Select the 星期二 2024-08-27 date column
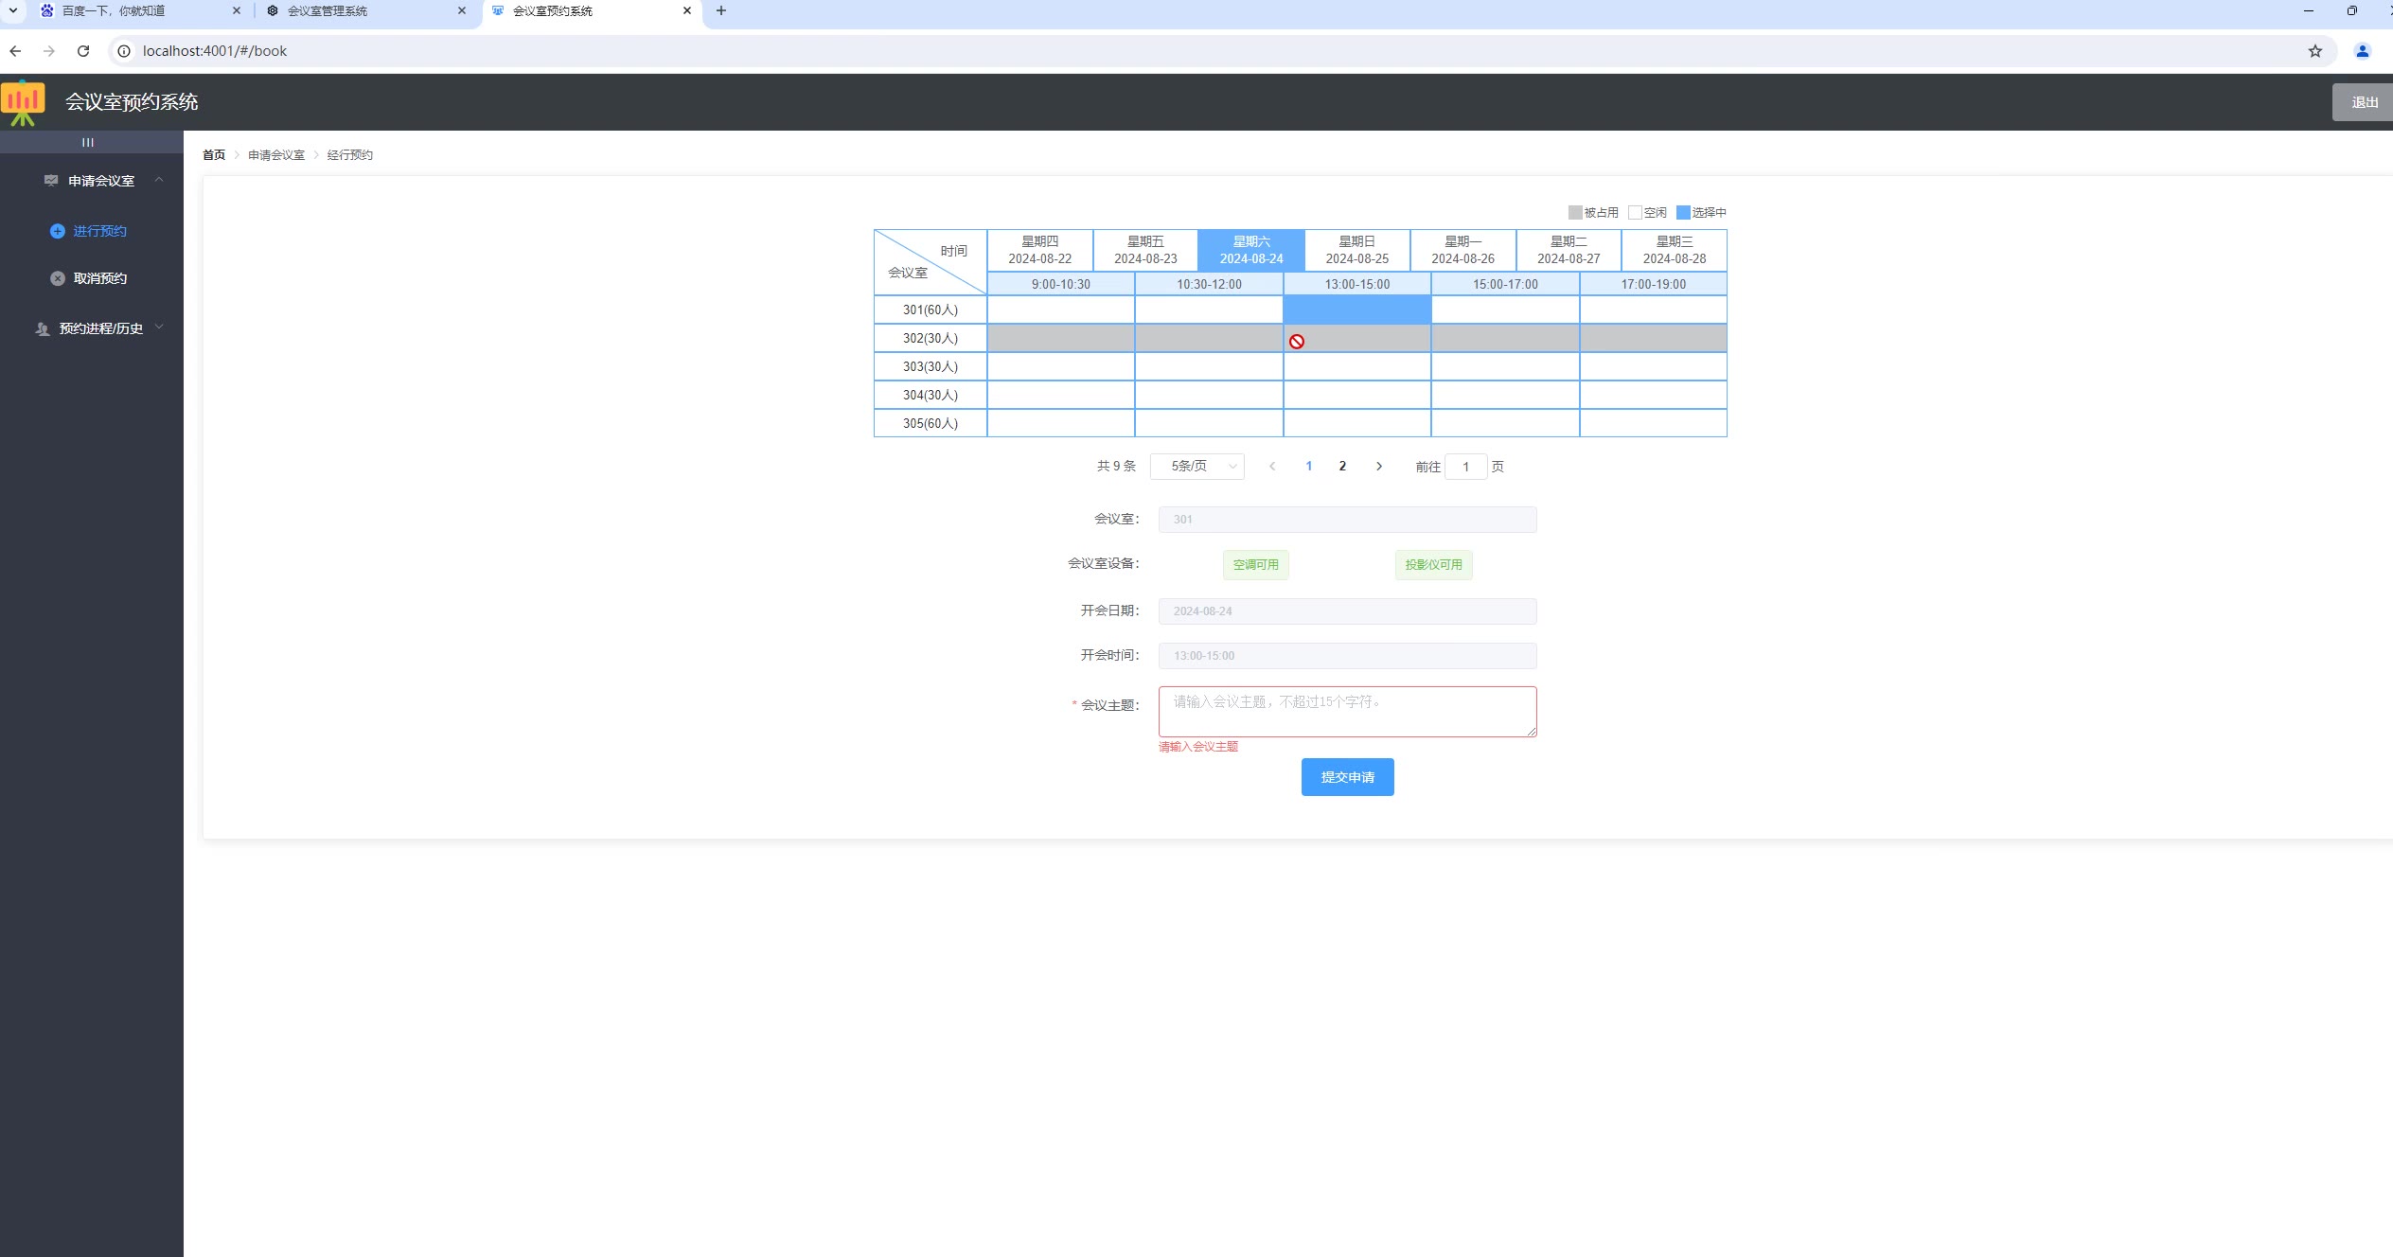The height and width of the screenshot is (1257, 2393). pyautogui.click(x=1569, y=250)
